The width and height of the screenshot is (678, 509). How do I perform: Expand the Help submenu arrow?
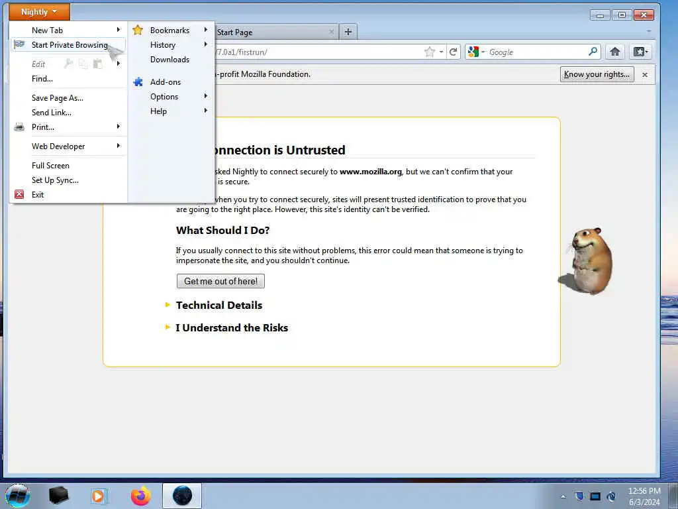coord(206,111)
